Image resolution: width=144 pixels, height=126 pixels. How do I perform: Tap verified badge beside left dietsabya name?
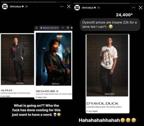pyautogui.click(x=23, y=6)
